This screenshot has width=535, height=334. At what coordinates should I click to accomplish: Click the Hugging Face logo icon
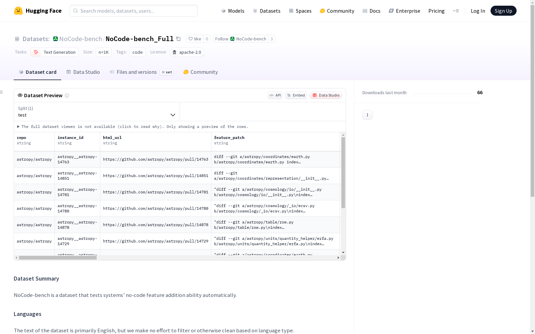[x=18, y=11]
